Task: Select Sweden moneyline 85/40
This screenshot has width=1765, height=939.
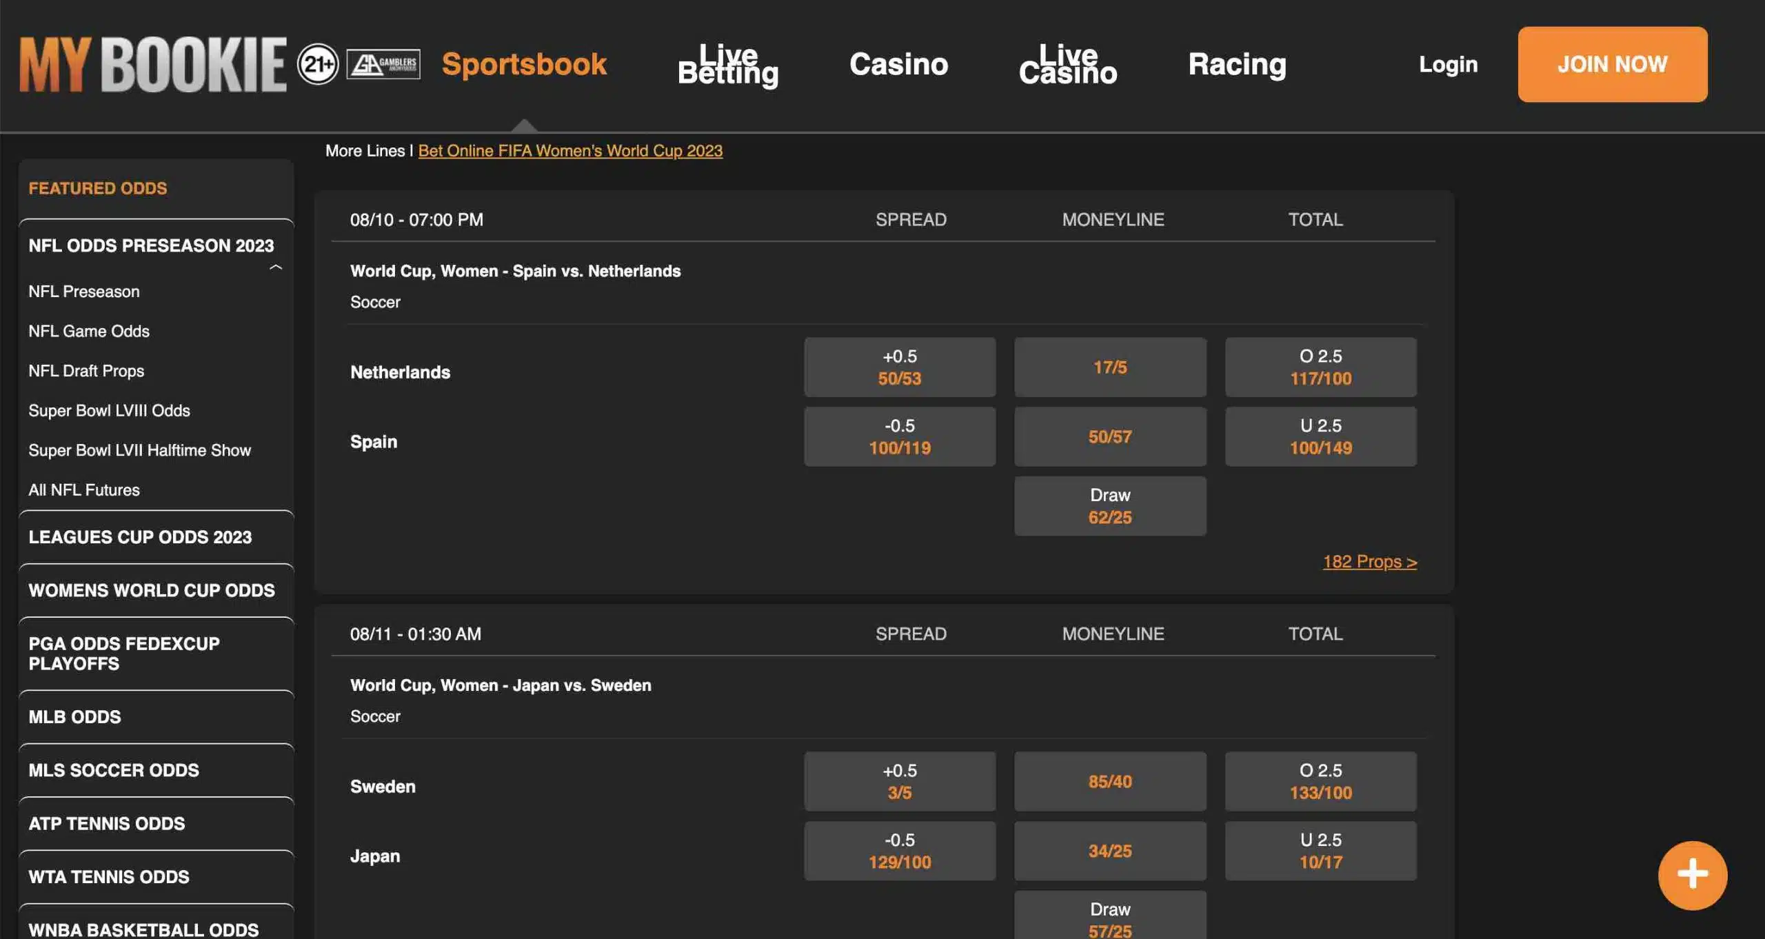Action: [x=1110, y=782]
